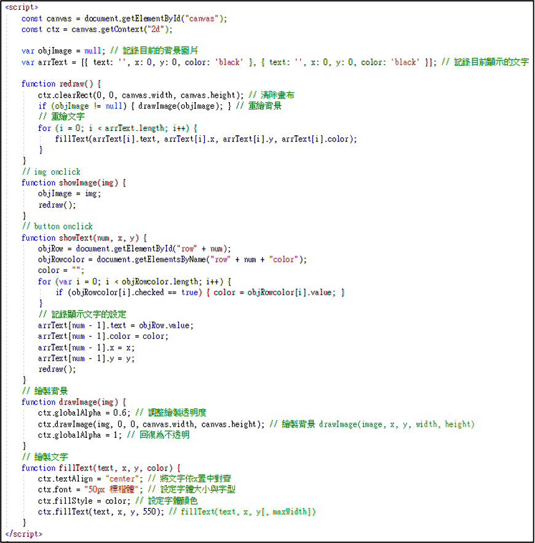The height and width of the screenshot is (543, 535).
Task: Select the 'ctx.fillStyle = color' line
Action: [x=117, y=501]
